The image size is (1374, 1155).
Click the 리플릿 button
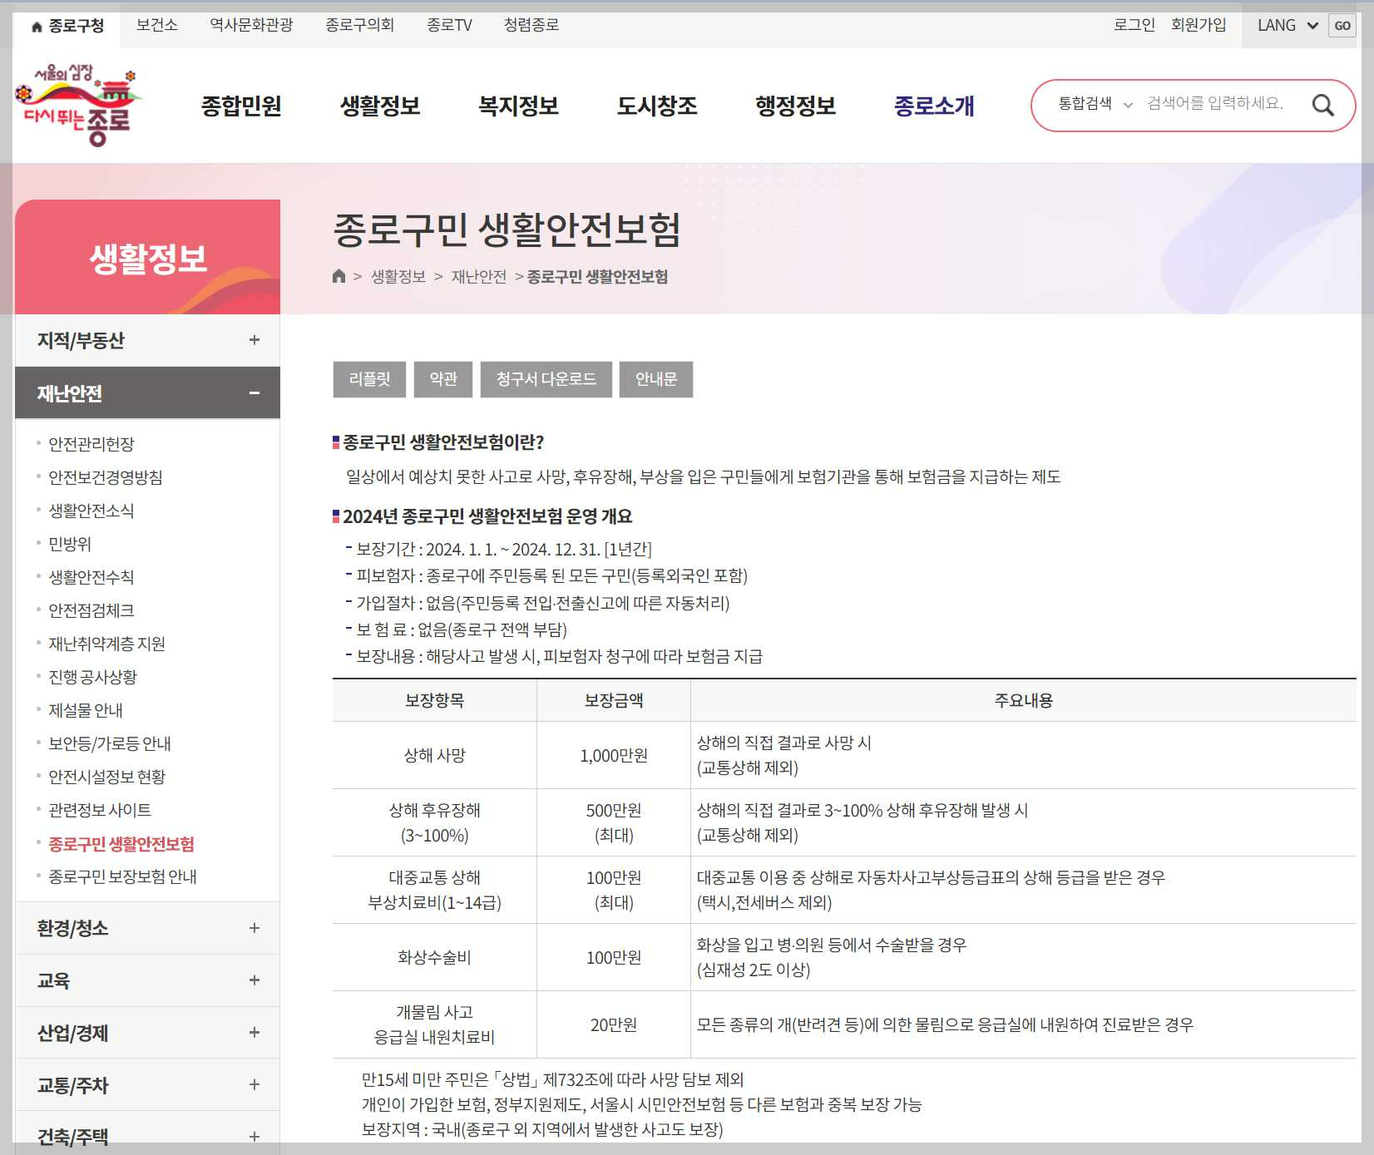[x=368, y=380]
